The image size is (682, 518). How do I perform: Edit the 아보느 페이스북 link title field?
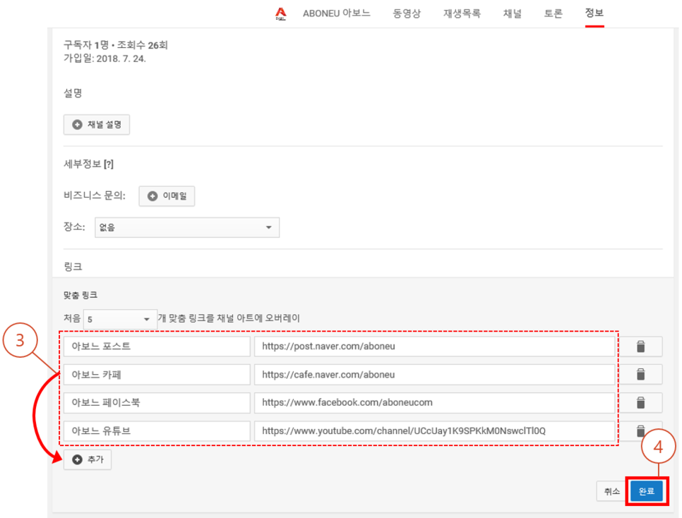pyautogui.click(x=157, y=403)
